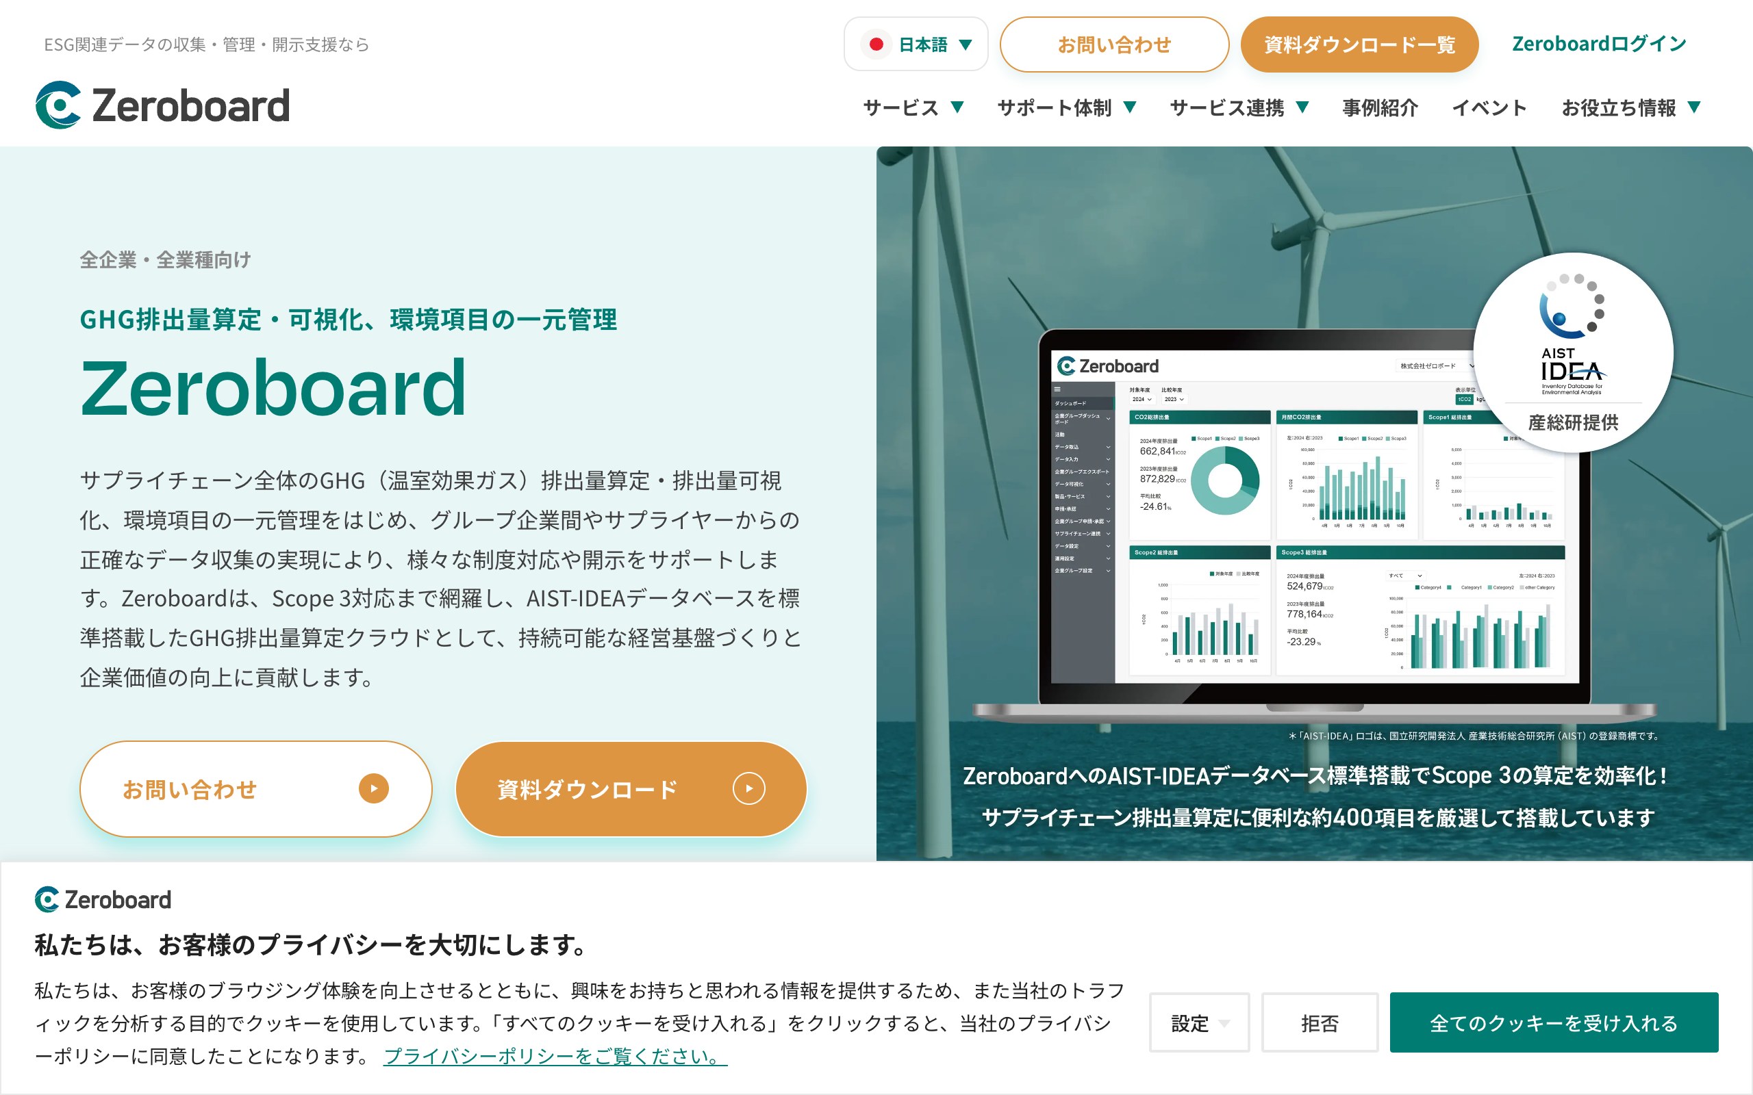The image size is (1753, 1095).
Task: Accept all cookies with 全てのクッキーを受け入れる
Action: 1554,1022
